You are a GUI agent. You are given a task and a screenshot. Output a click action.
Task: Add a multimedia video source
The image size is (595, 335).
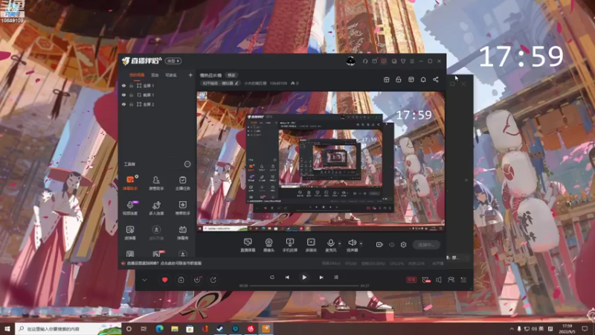[x=311, y=245]
